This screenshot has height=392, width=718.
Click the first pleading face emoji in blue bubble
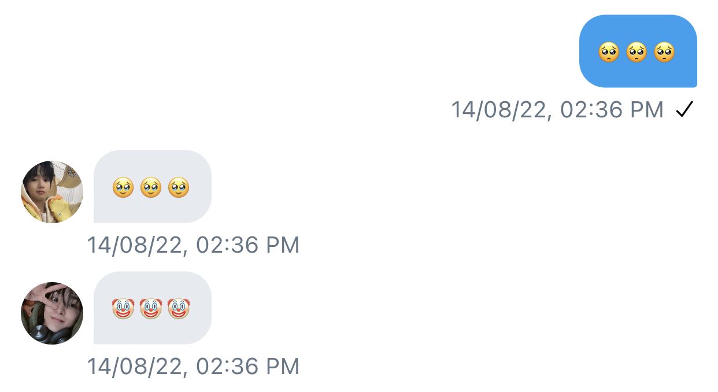pos(609,53)
